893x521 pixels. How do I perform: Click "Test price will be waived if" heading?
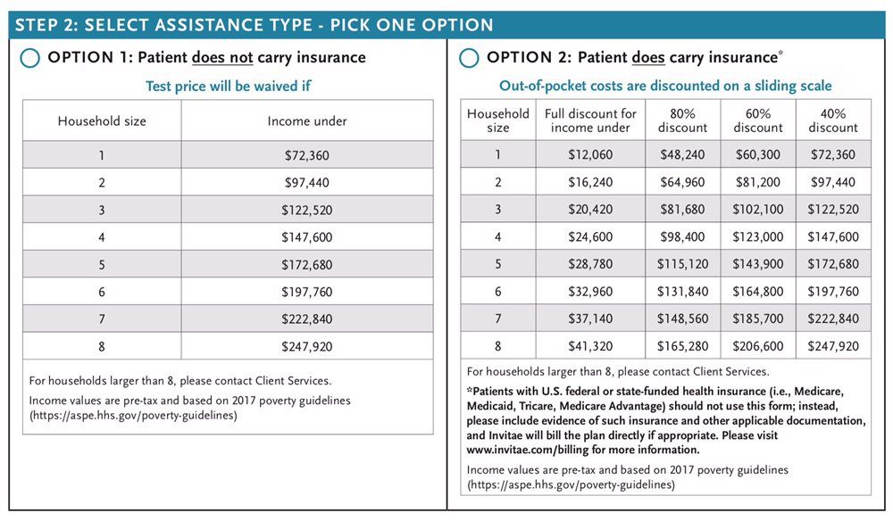tap(228, 87)
